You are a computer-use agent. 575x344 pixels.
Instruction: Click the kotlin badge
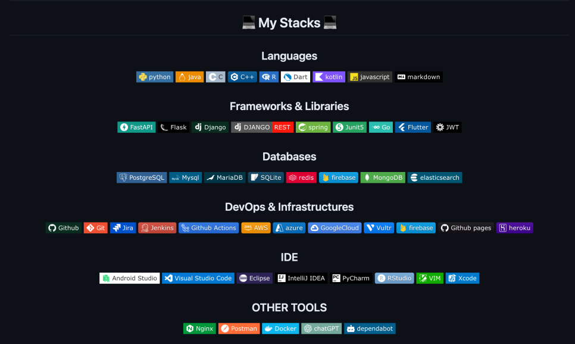tap(329, 77)
